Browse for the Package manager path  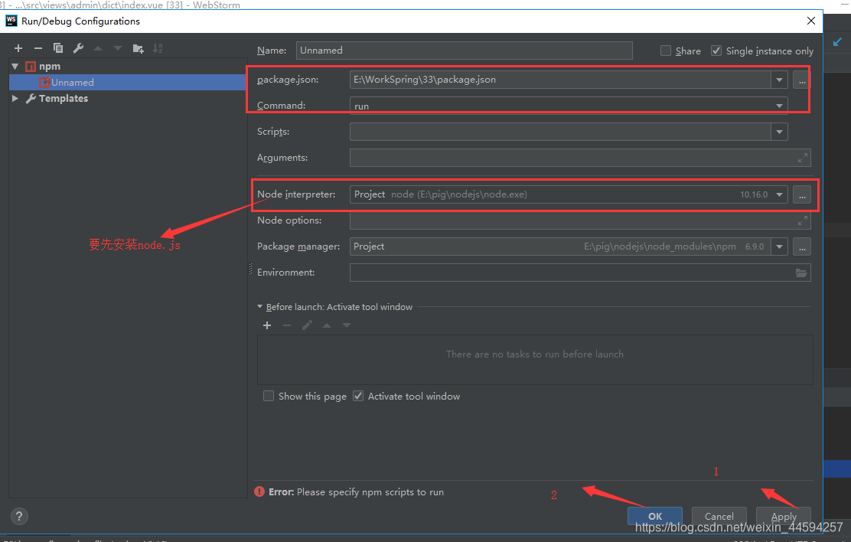(801, 247)
